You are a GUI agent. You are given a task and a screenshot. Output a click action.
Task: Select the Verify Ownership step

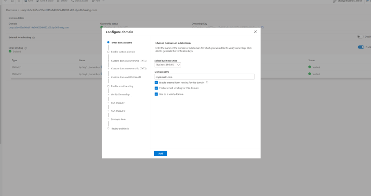point(120,94)
